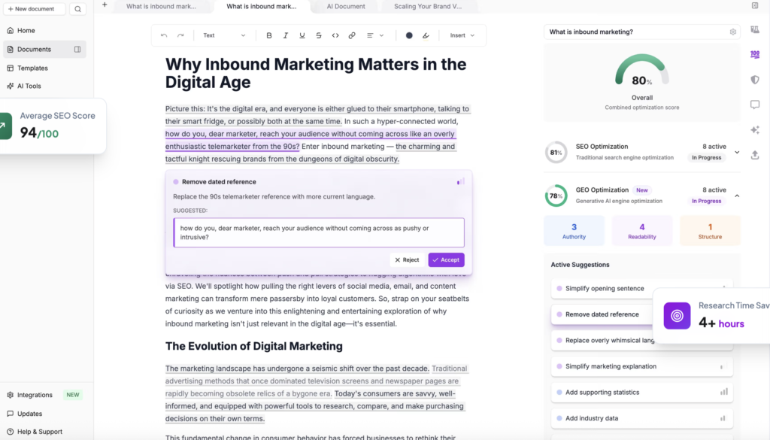The image size is (770, 440).
Task: Toggle bold formatting
Action: [269, 35]
